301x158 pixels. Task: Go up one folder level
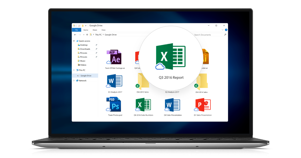coord(87,35)
